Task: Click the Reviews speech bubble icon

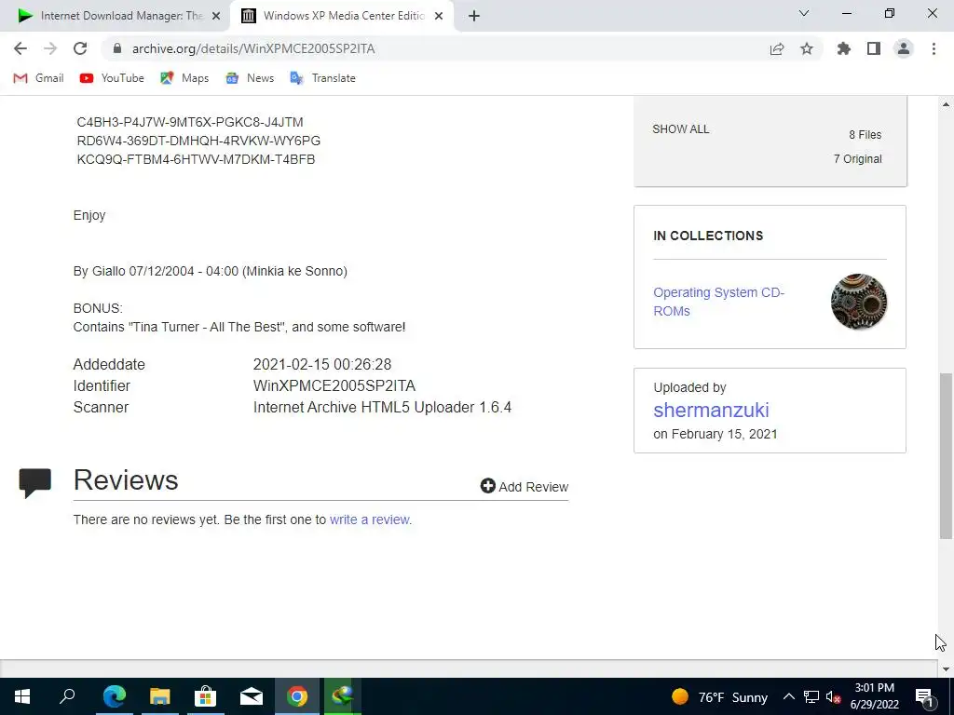Action: click(34, 483)
